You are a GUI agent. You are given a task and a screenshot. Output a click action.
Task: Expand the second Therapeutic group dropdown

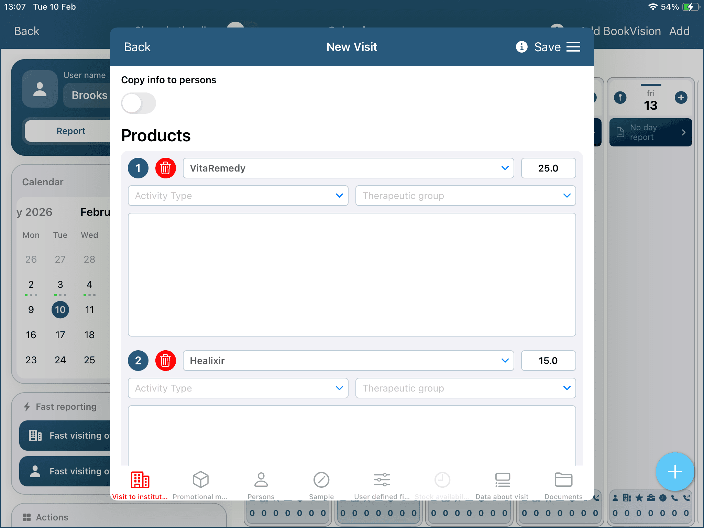[x=465, y=388]
